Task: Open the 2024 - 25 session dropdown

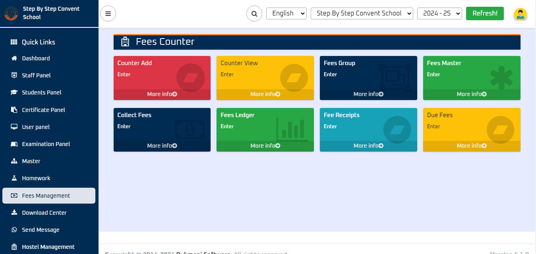Action: (439, 13)
